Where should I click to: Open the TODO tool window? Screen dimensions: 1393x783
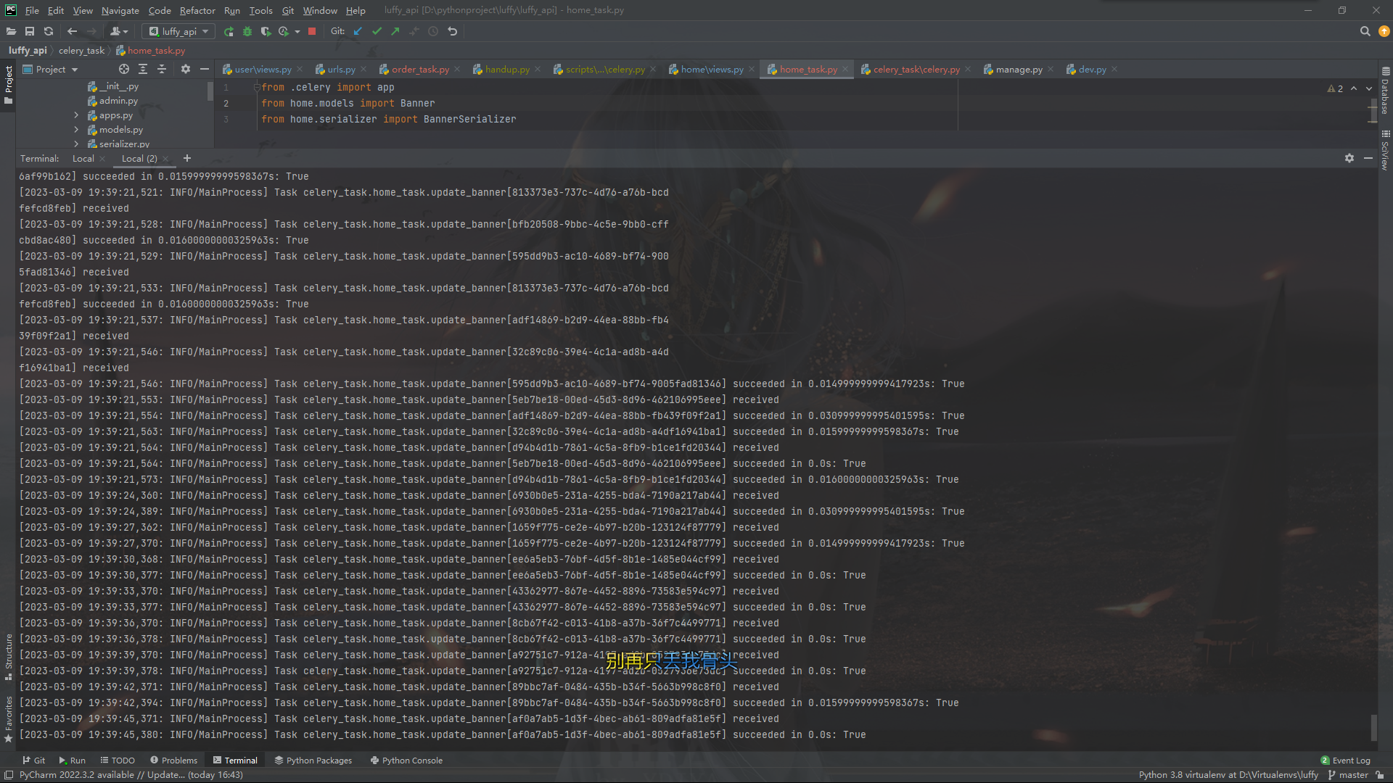click(x=118, y=761)
